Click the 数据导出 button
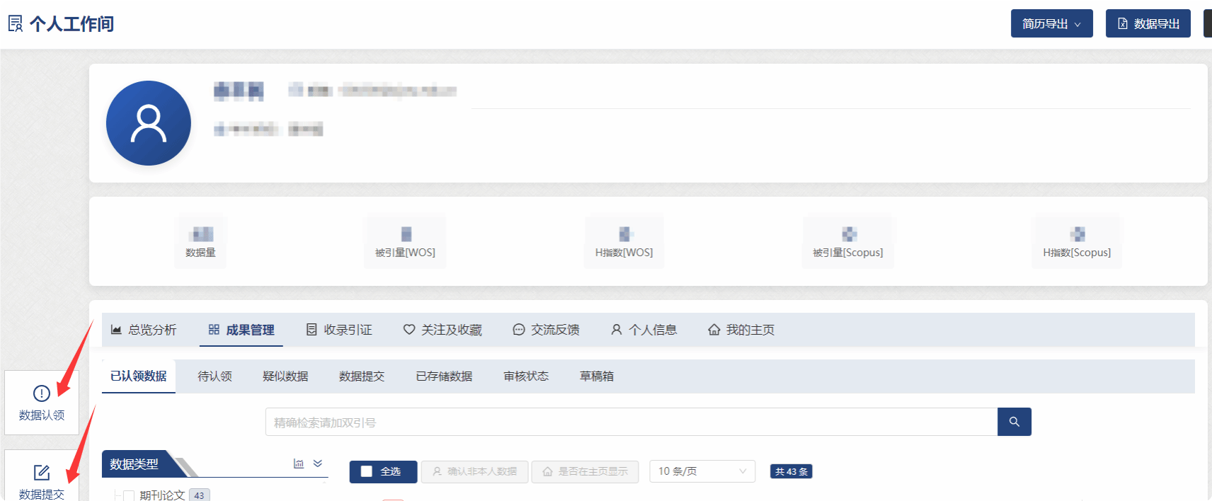Screen dimensions: 1212x501 (x=1148, y=24)
